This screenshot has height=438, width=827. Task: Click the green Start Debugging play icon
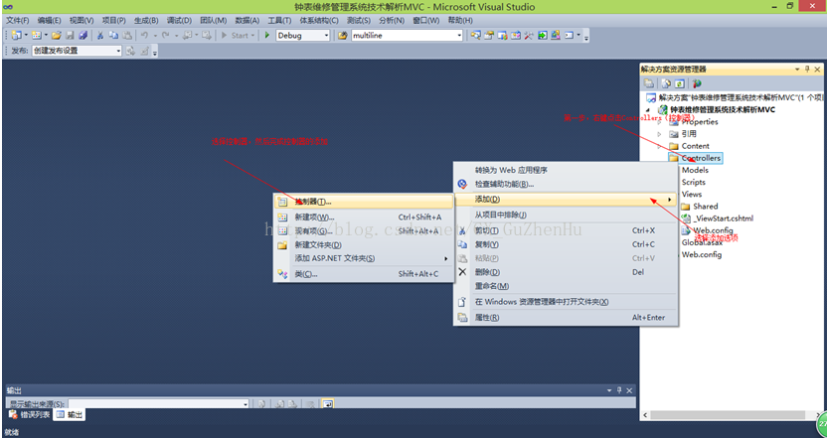(267, 36)
